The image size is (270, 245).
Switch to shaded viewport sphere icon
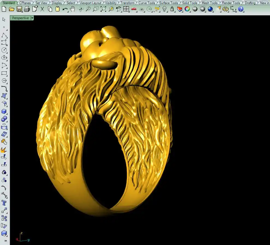(195, 9)
